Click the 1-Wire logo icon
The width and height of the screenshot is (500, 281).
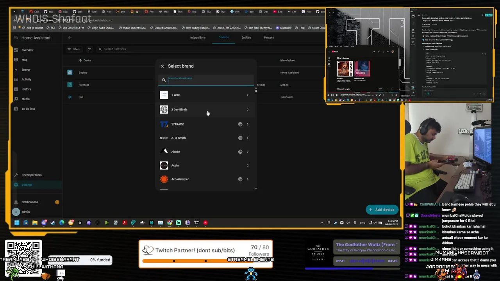(x=164, y=95)
